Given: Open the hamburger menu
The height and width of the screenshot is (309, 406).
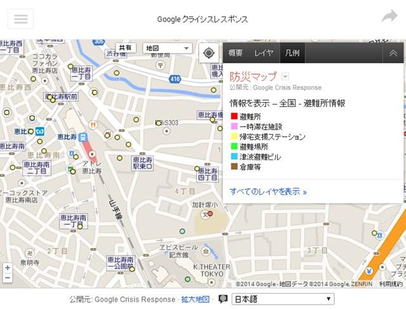Looking at the screenshot, I should point(21,19).
